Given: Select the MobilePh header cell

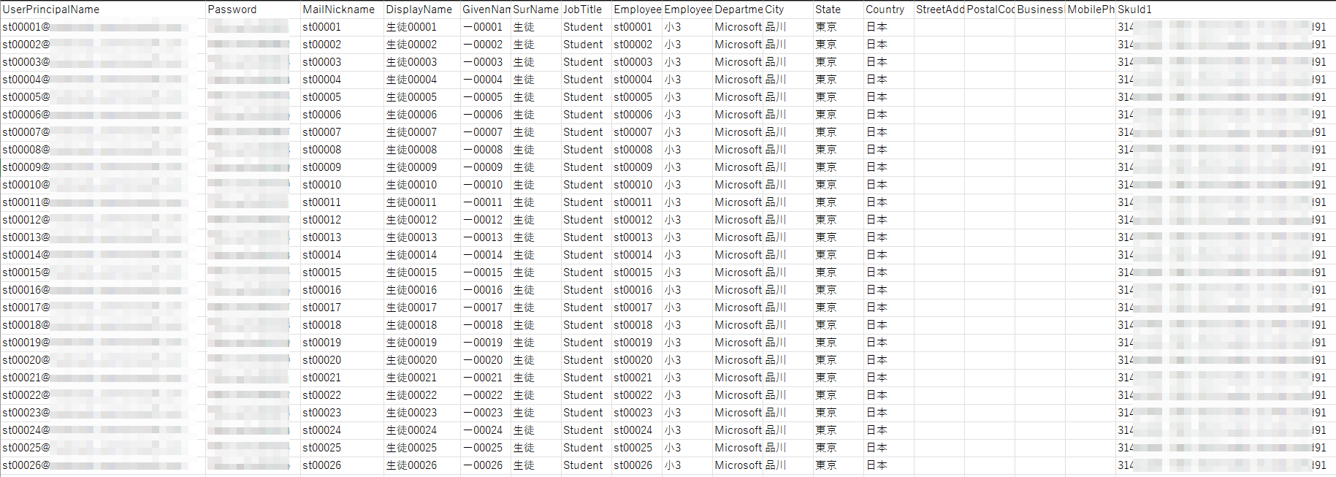Looking at the screenshot, I should [1091, 9].
